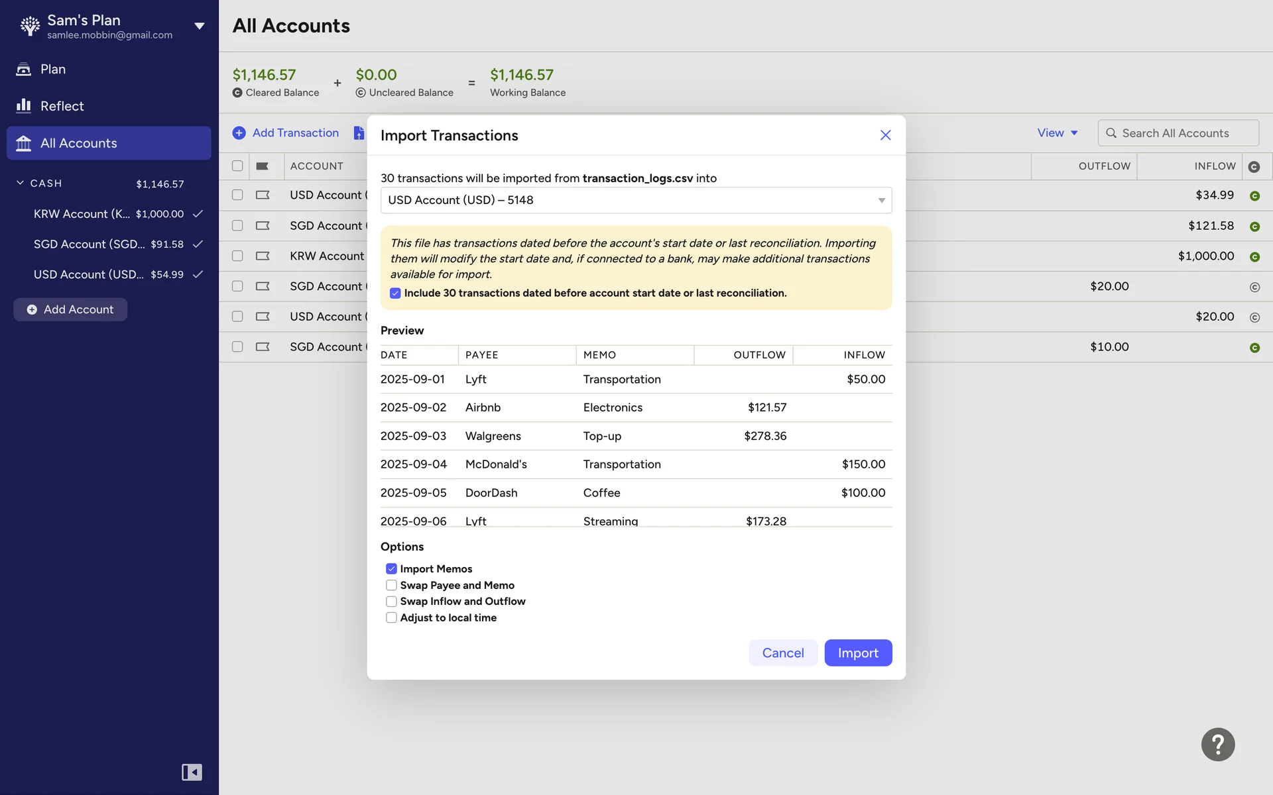Open the USD Account import target dropdown

click(636, 200)
